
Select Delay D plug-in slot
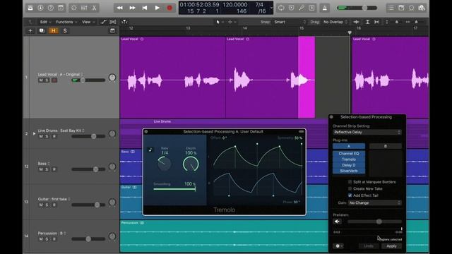(349, 165)
